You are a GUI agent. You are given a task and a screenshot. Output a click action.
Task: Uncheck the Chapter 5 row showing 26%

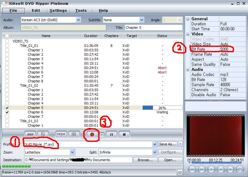coord(7,108)
